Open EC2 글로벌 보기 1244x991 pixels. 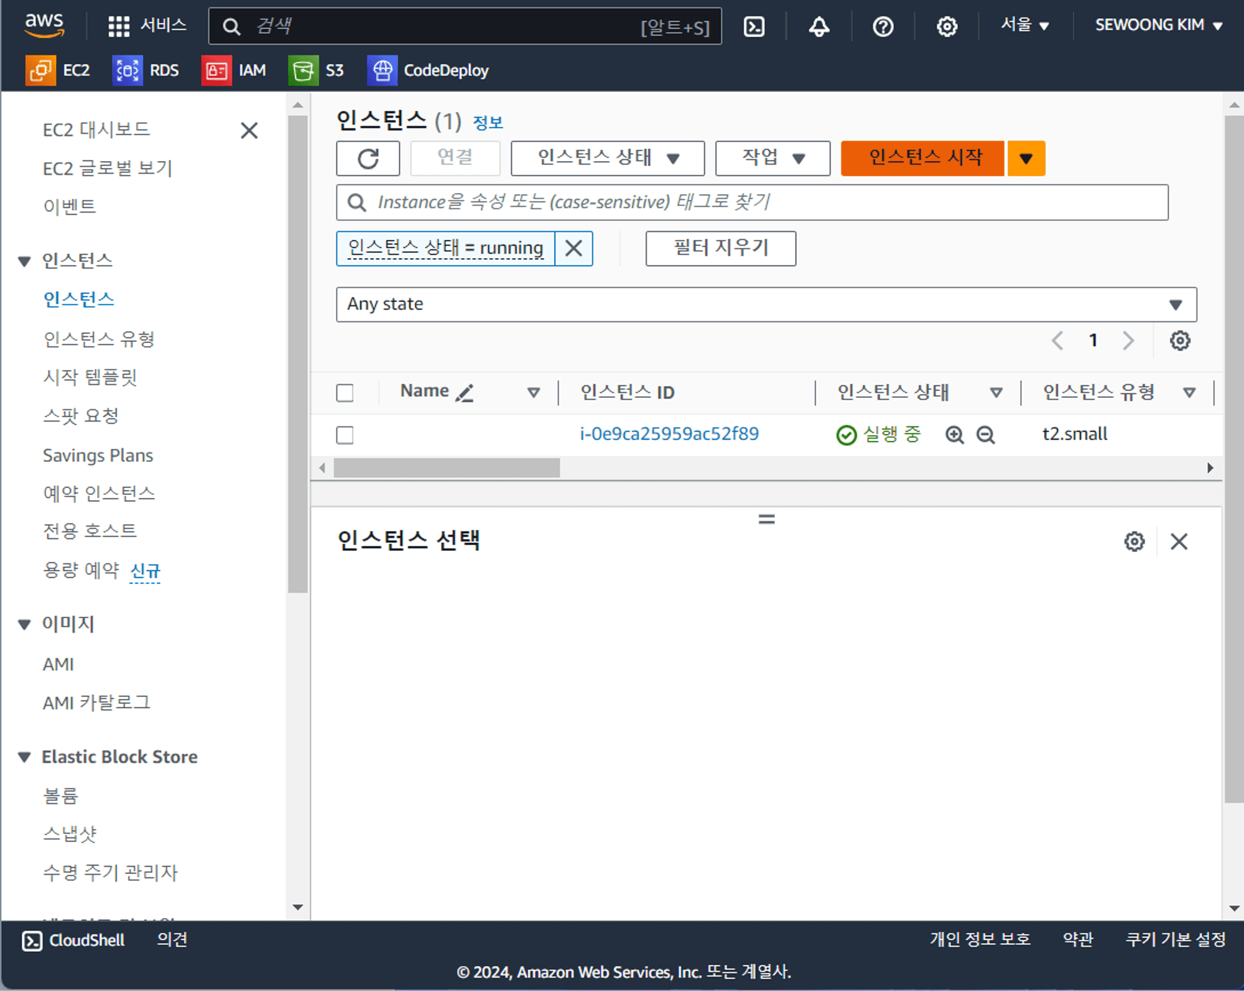tap(108, 168)
